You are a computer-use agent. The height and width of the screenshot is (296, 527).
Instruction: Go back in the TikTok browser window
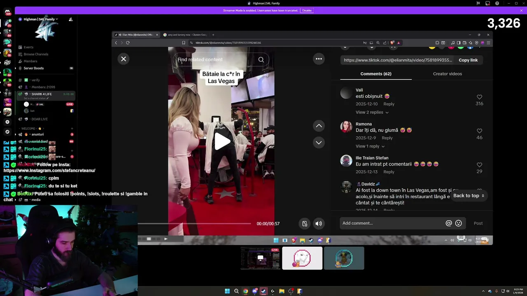click(116, 43)
